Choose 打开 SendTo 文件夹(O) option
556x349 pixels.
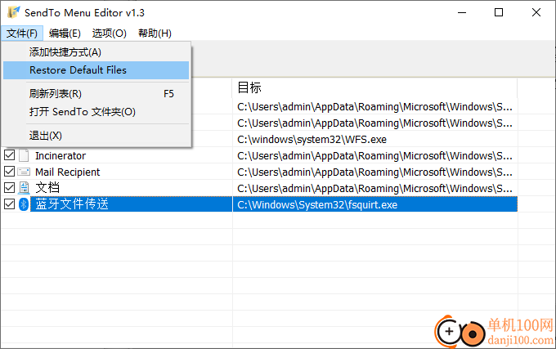pyautogui.click(x=96, y=112)
